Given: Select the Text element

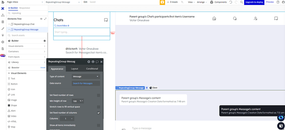Looking at the screenshot, I should point(12,78).
